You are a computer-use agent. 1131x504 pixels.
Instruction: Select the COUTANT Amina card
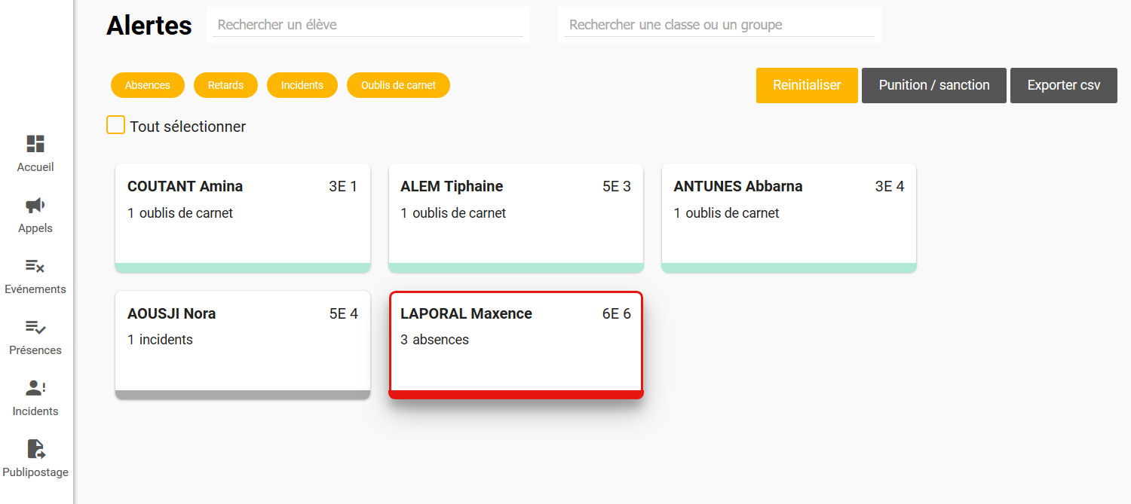click(243, 218)
